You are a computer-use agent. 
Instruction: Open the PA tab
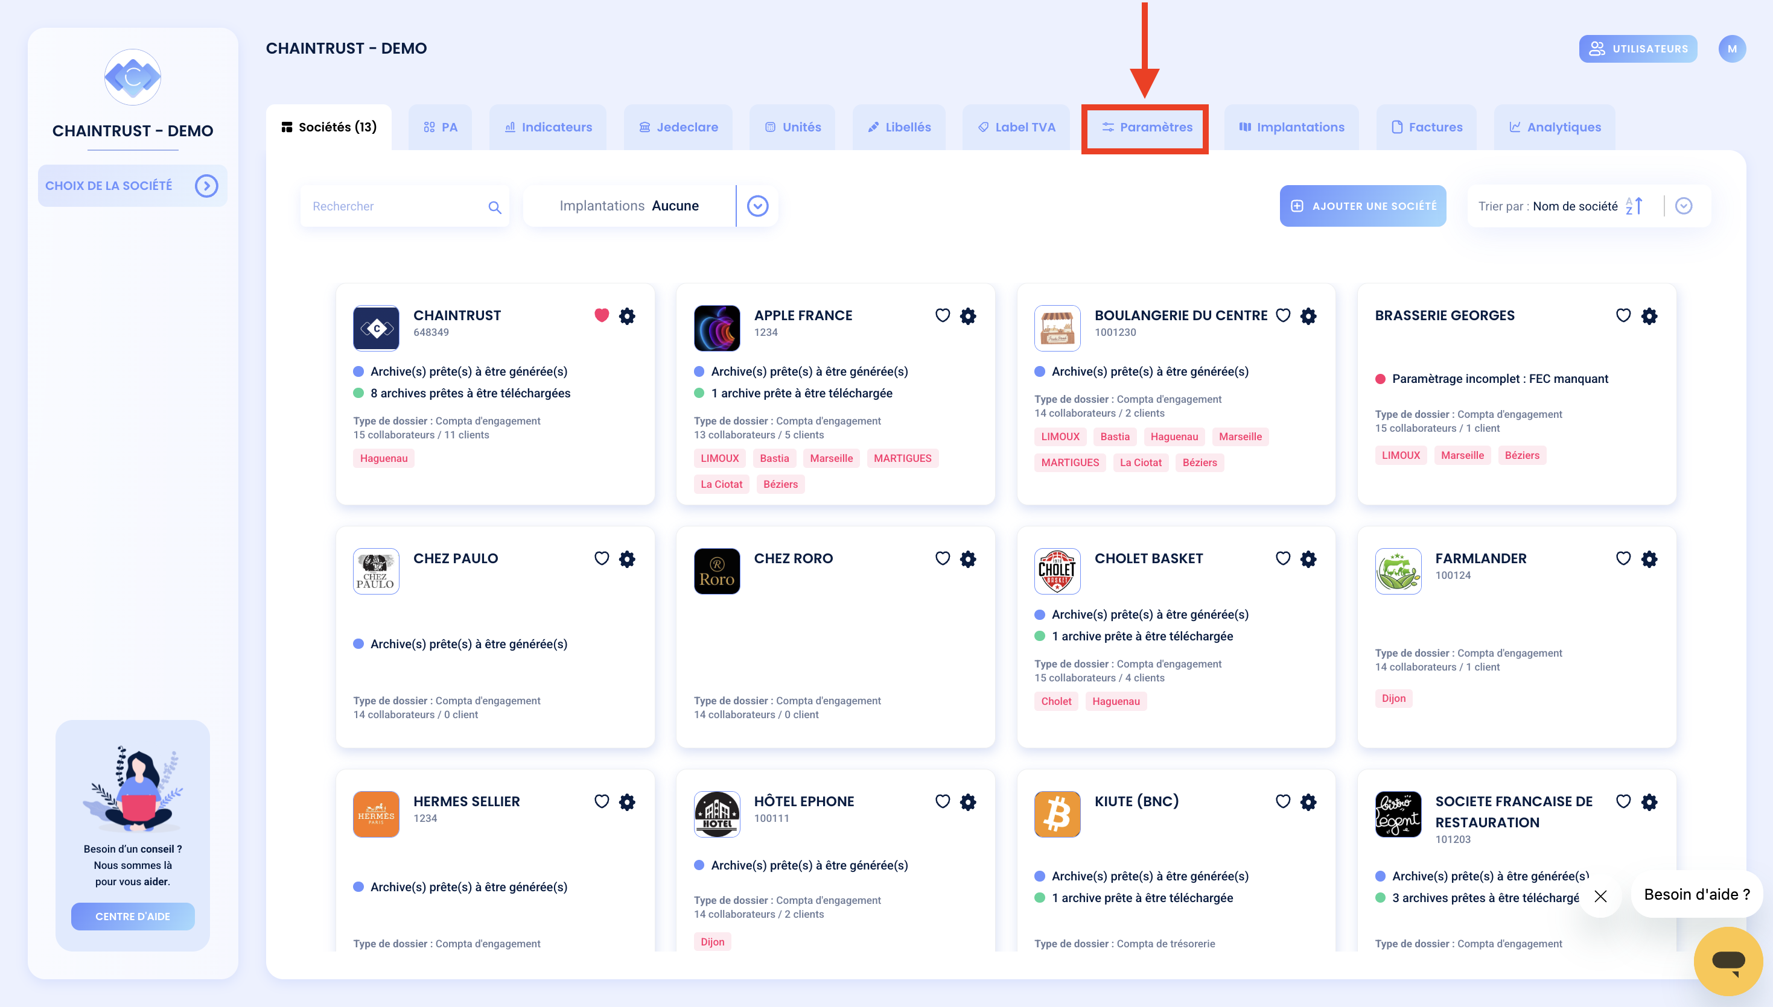[x=440, y=127]
